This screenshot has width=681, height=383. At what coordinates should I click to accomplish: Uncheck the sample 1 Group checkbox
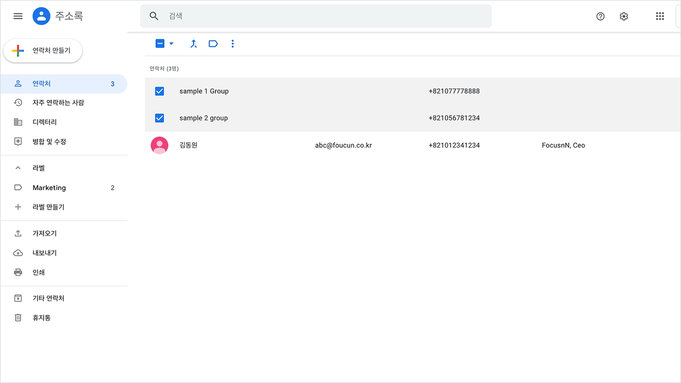(x=160, y=91)
